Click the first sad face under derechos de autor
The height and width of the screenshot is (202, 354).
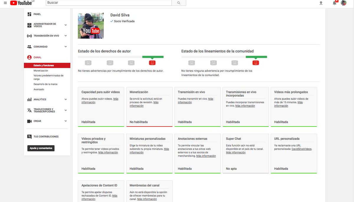[x=88, y=63]
